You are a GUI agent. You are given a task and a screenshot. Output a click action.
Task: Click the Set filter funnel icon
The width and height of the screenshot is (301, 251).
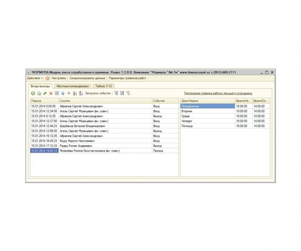(x=116, y=93)
